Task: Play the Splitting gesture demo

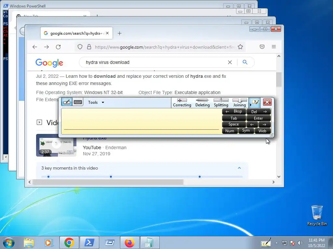Action: coord(221,103)
